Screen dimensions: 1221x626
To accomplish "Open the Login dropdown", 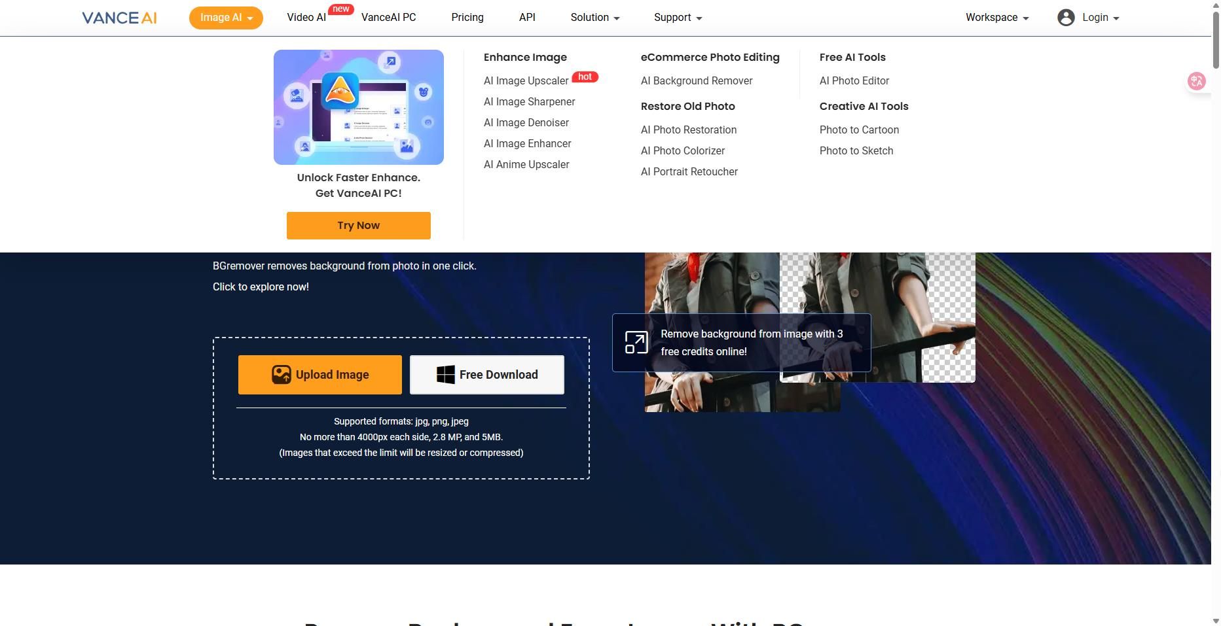I will [x=1101, y=18].
